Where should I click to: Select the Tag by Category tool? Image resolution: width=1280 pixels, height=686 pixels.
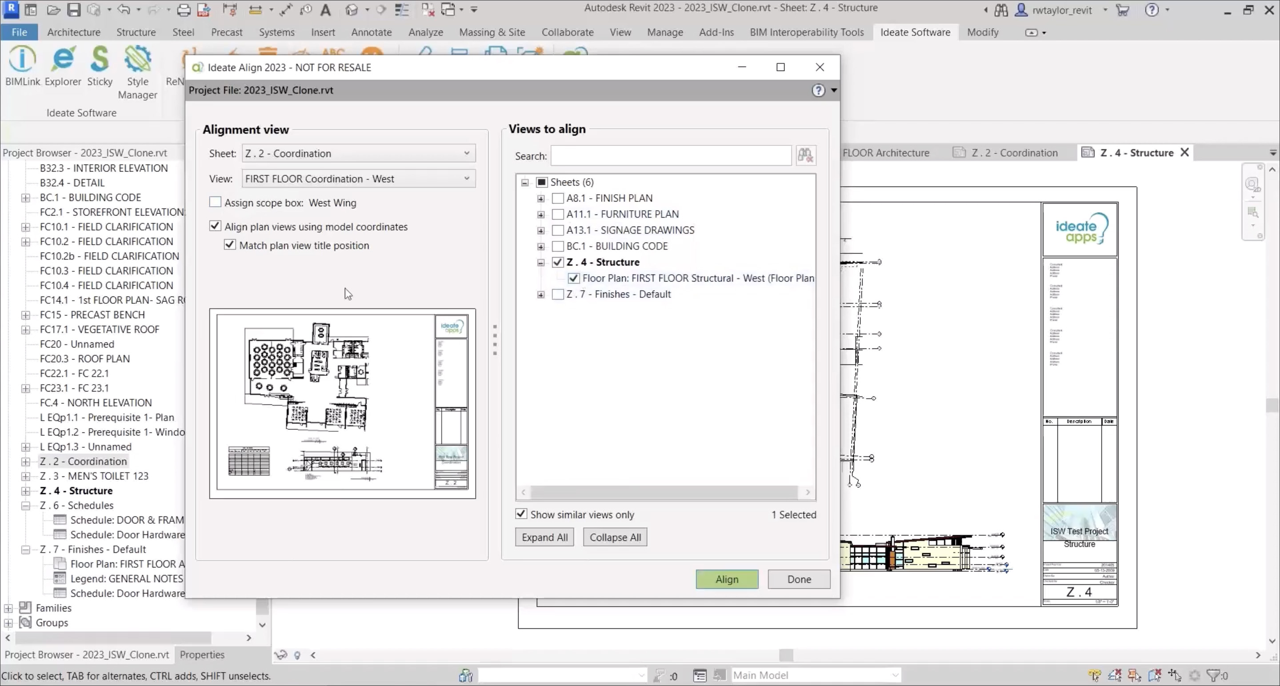(x=306, y=9)
